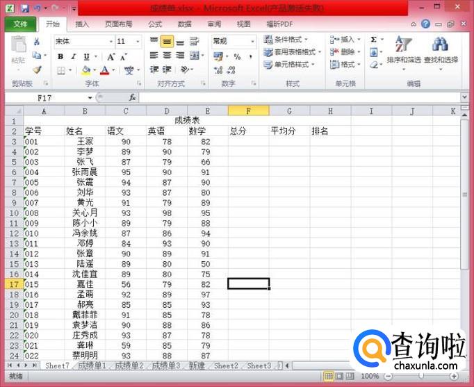Screen dimensions: 474x387
Task: Decrease font size with small A
Action: point(124,56)
